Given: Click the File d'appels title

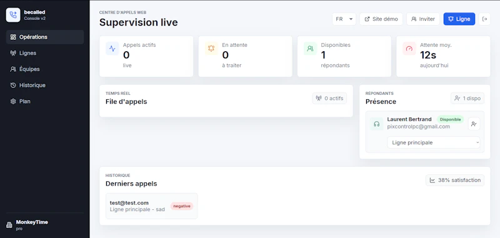Looking at the screenshot, I should click(126, 102).
